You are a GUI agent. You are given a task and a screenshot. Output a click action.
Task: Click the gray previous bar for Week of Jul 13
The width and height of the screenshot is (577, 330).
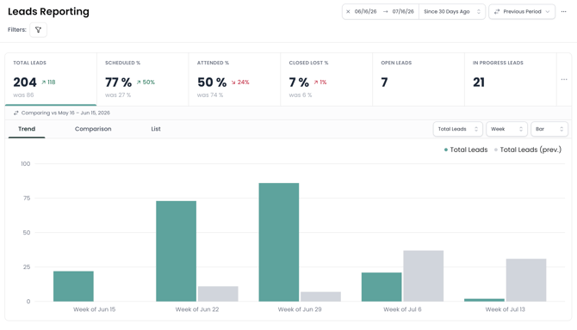click(526, 280)
